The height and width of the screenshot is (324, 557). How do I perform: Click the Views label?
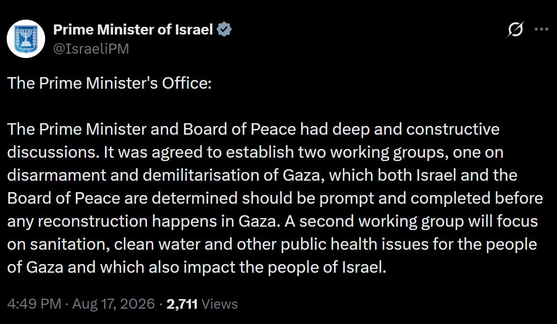point(219,304)
